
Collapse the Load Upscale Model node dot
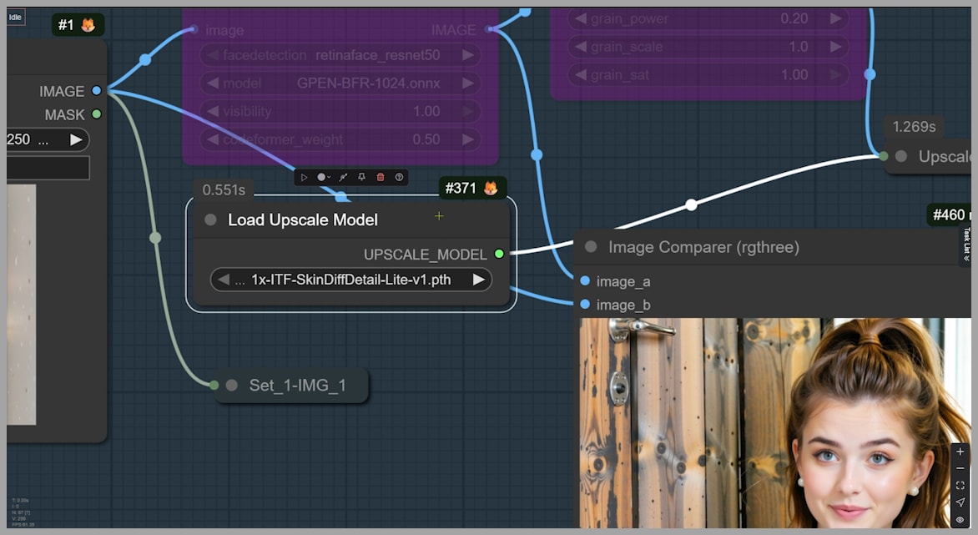[x=211, y=220]
